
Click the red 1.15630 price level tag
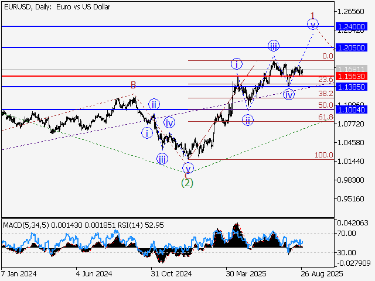click(x=352, y=76)
